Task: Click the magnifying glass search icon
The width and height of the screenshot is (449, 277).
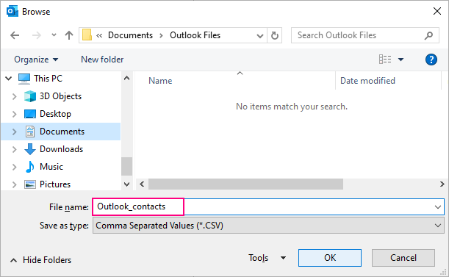Action: (x=428, y=35)
